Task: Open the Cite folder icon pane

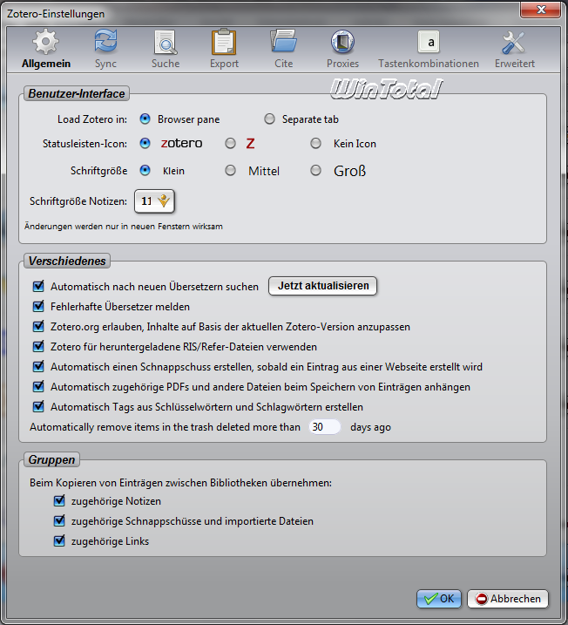Action: (283, 49)
